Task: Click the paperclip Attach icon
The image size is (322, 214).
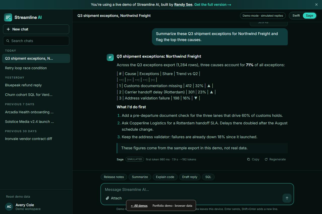Action: coord(107,198)
